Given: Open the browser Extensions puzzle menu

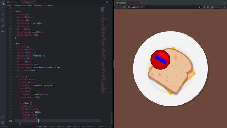Looking at the screenshot, I should point(204,7).
